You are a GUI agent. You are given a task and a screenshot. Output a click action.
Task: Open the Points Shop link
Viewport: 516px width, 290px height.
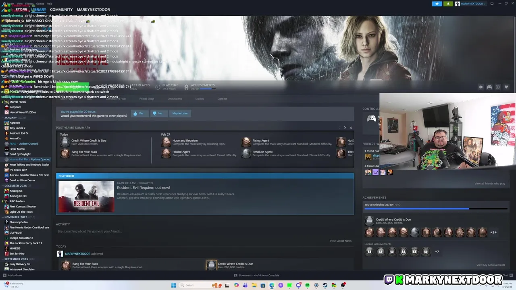click(146, 99)
